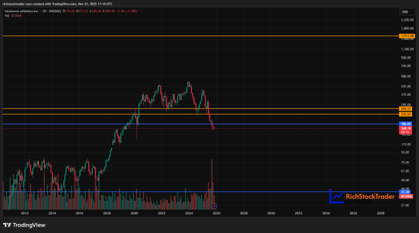The image size is (419, 233).
Task: Click the Vol 47.04M indicator legend
Action: click(x=13, y=16)
